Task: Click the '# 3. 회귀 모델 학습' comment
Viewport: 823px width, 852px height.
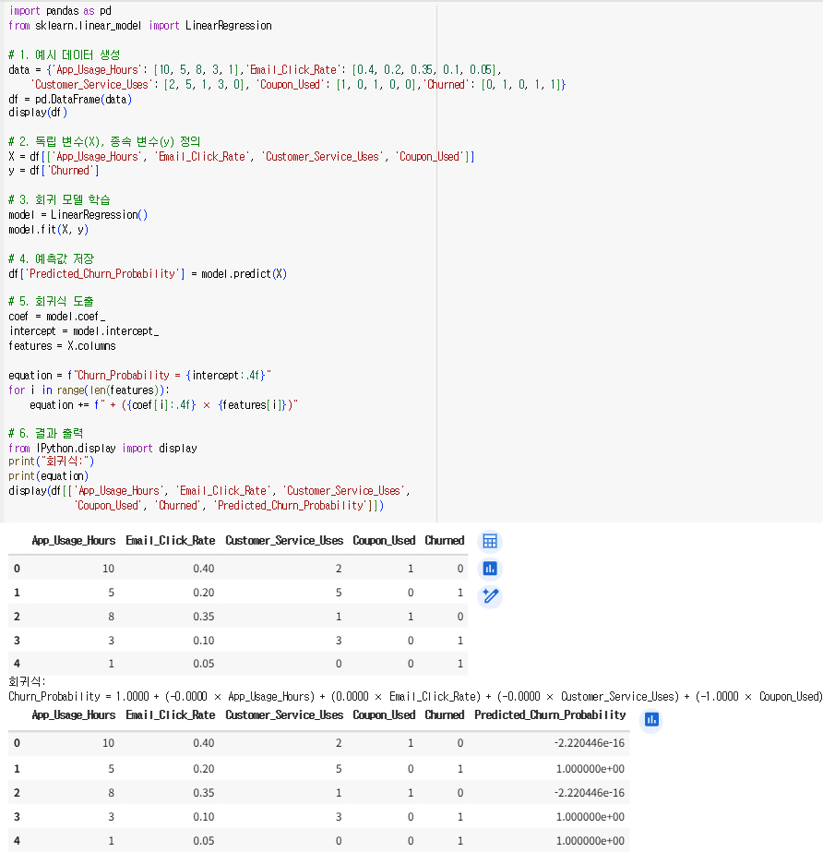Action: pos(59,200)
